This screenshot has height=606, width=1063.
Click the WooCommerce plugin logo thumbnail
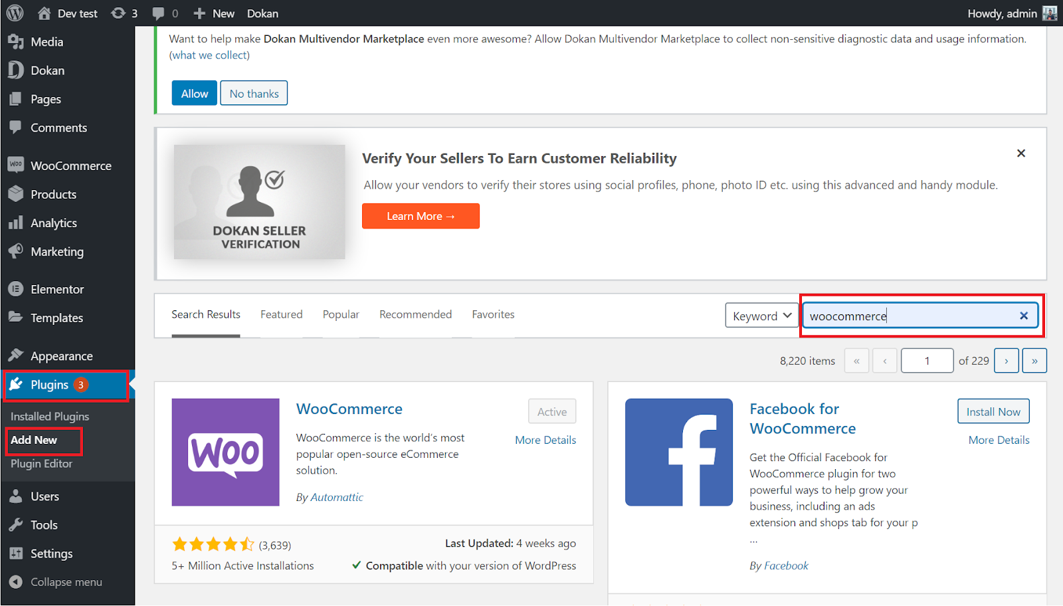click(225, 452)
